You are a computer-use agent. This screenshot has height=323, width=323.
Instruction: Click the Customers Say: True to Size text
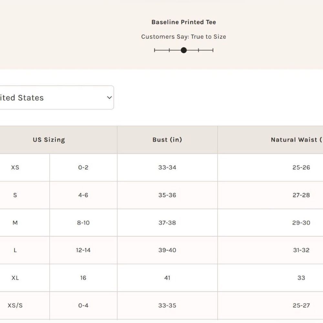click(x=183, y=37)
